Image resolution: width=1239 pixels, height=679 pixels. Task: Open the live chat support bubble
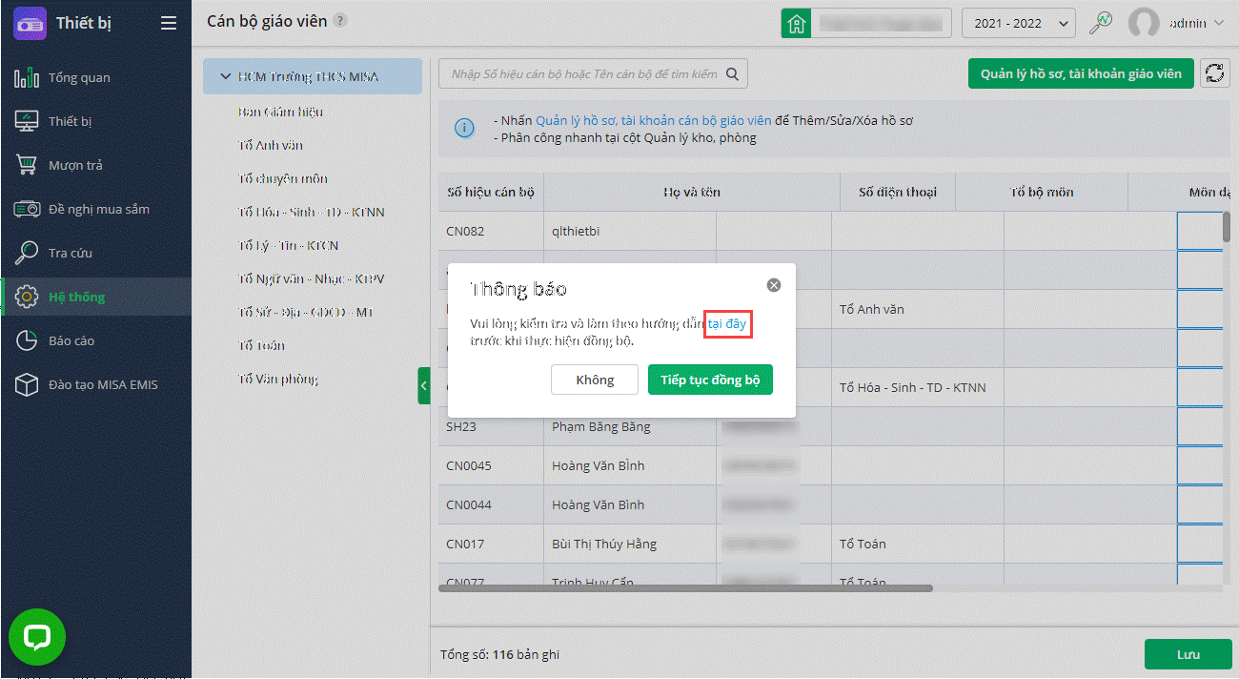tap(37, 637)
